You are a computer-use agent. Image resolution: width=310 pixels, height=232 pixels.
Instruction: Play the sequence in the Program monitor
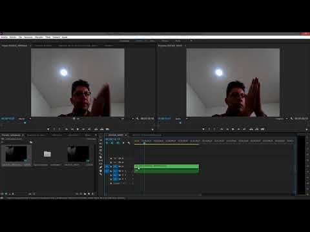[x=233, y=130]
